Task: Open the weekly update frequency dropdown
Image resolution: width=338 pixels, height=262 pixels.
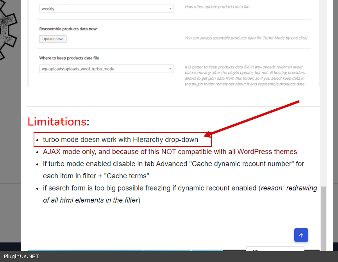Action: pyautogui.click(x=106, y=9)
